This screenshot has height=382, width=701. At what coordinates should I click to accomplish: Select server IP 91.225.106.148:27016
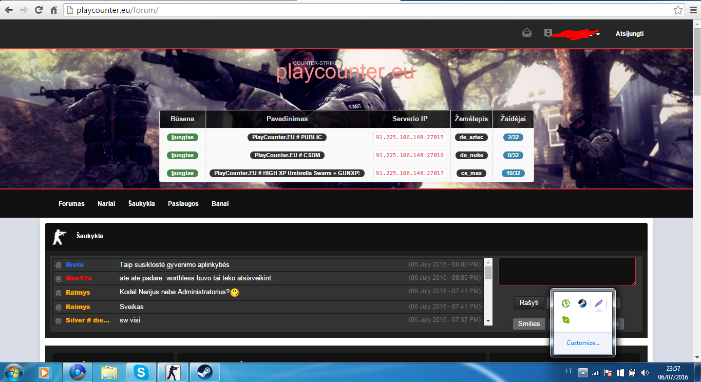tap(410, 155)
